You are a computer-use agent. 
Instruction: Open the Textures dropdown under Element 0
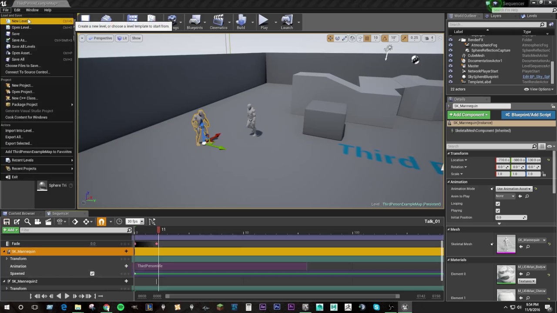click(527, 281)
